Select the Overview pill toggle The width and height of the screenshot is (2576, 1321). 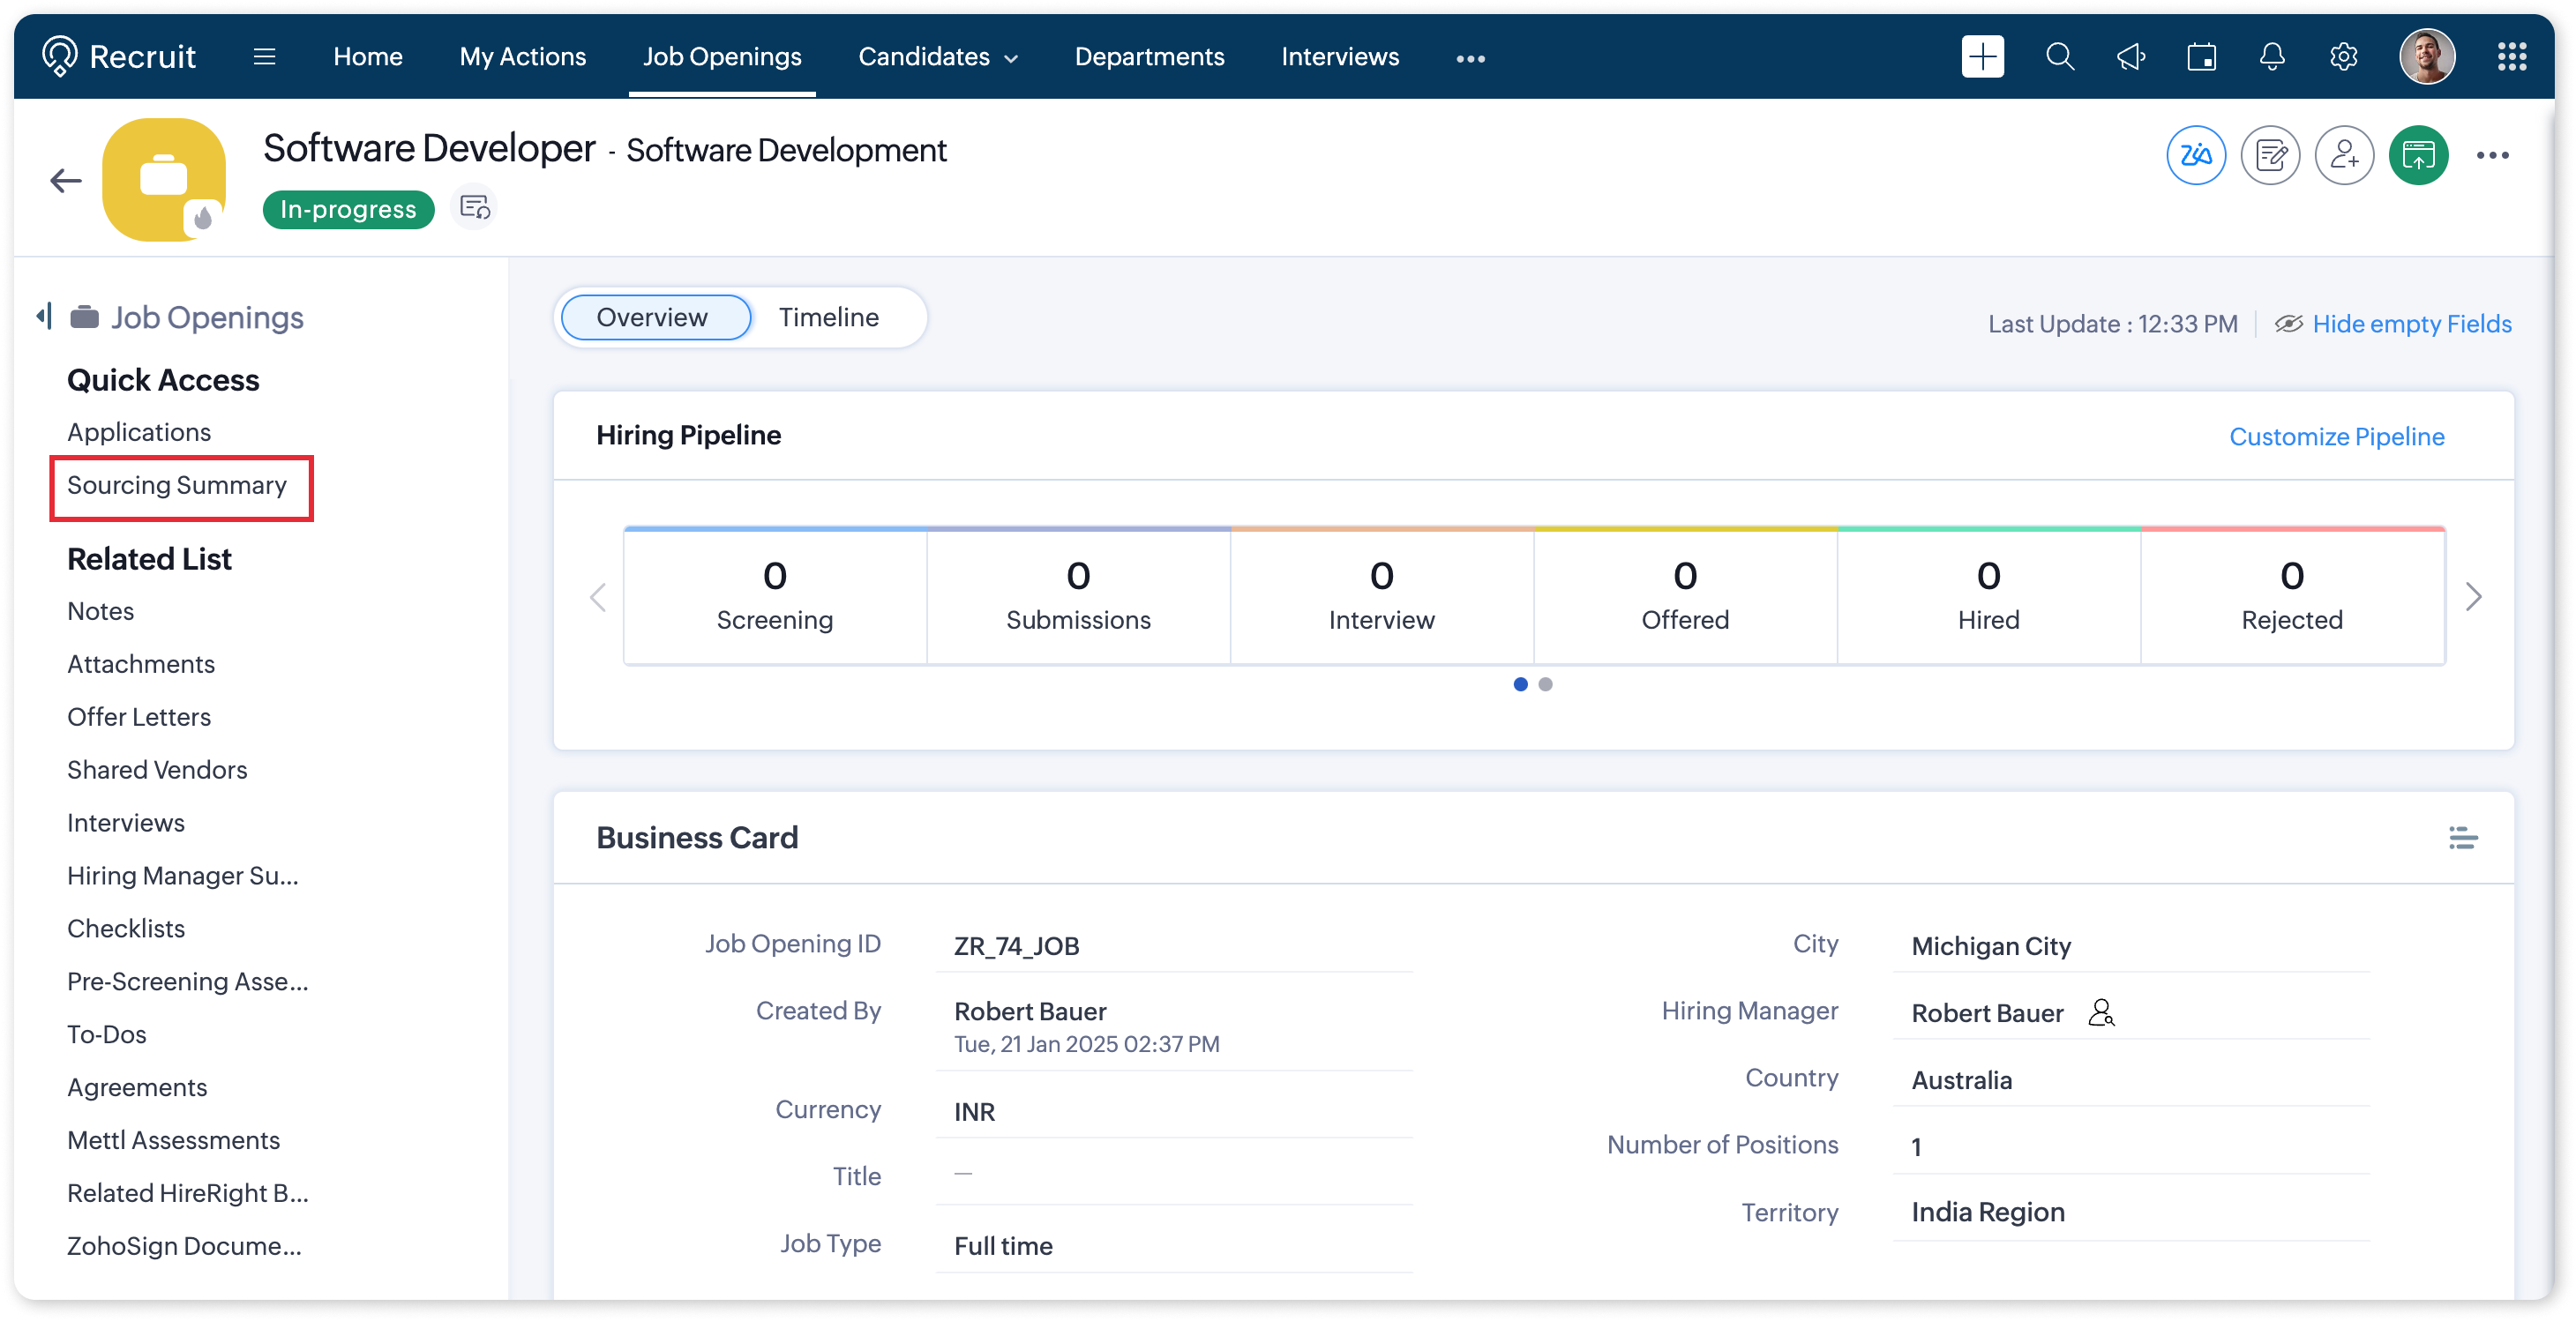click(x=654, y=317)
